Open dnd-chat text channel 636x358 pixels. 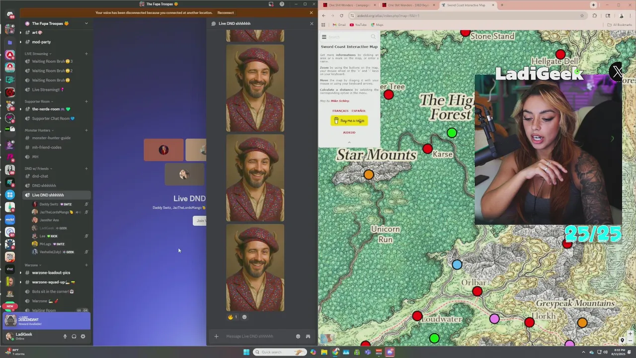point(56,176)
